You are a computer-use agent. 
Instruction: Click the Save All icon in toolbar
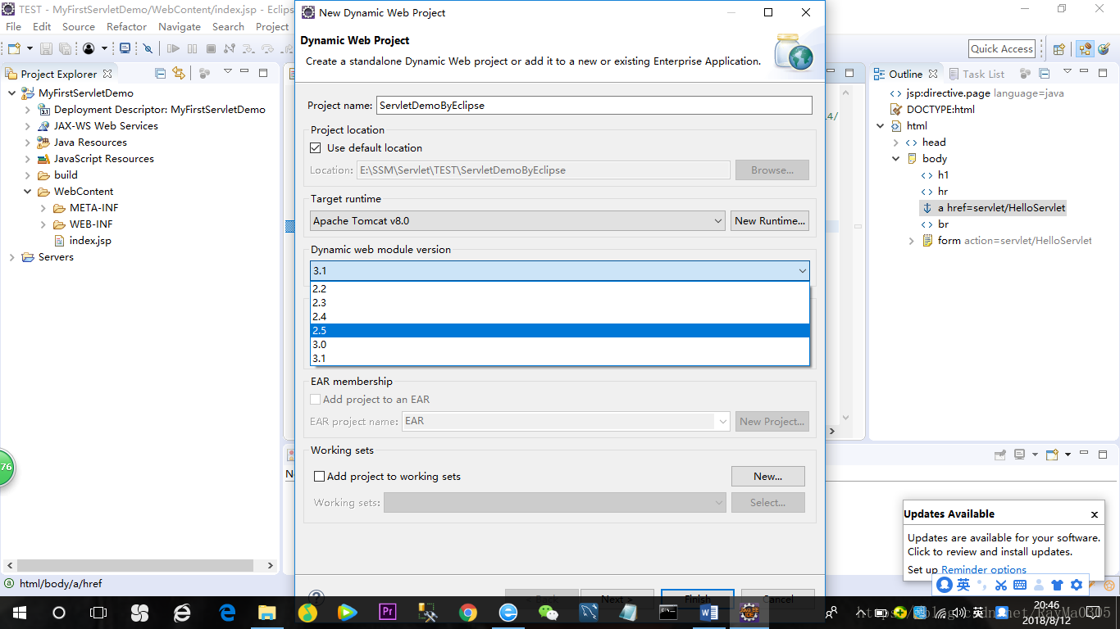(x=64, y=49)
